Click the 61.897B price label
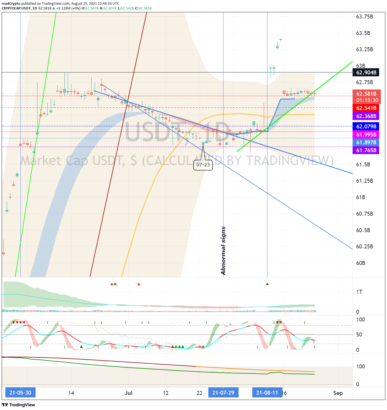 pyautogui.click(x=366, y=142)
